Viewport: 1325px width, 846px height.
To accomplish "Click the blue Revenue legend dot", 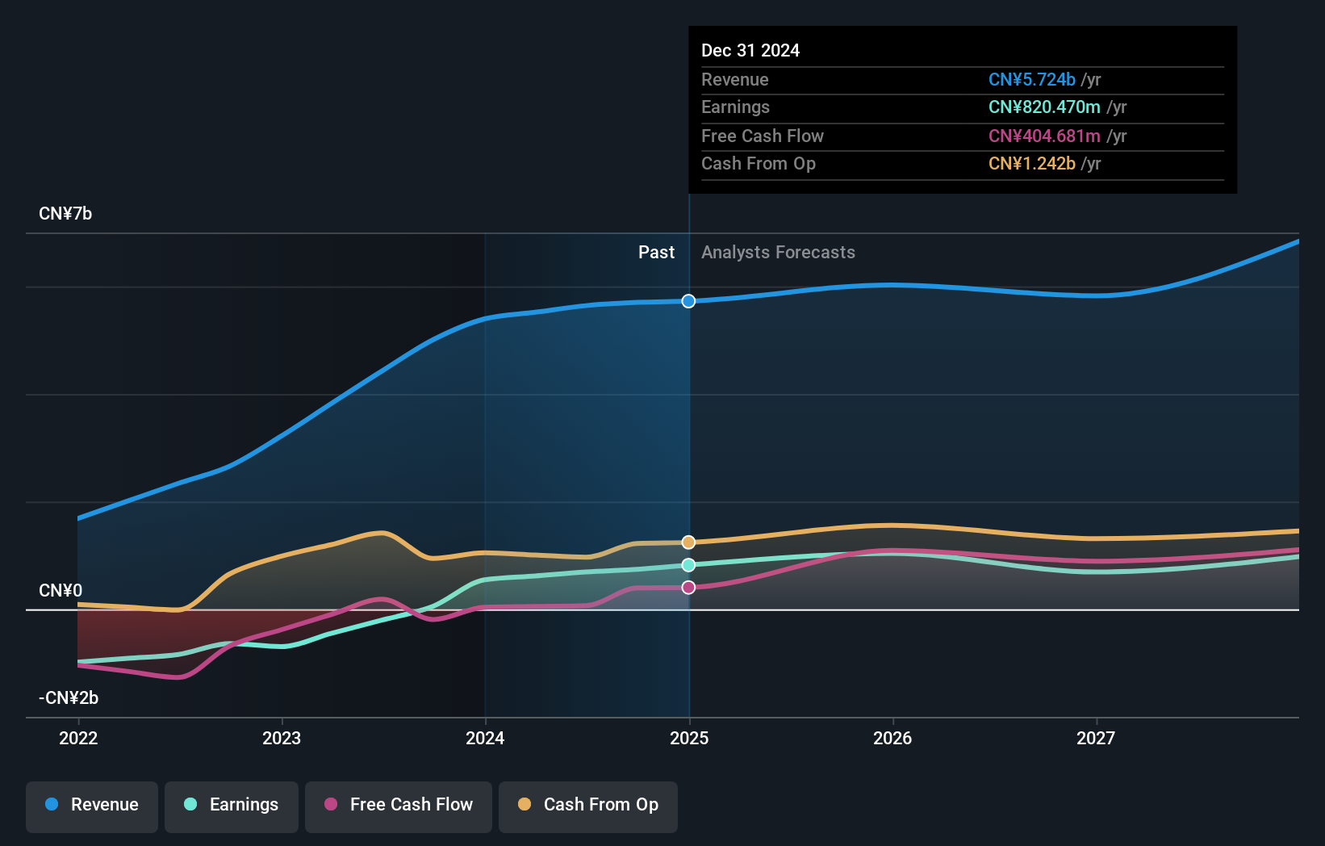I will click(52, 804).
